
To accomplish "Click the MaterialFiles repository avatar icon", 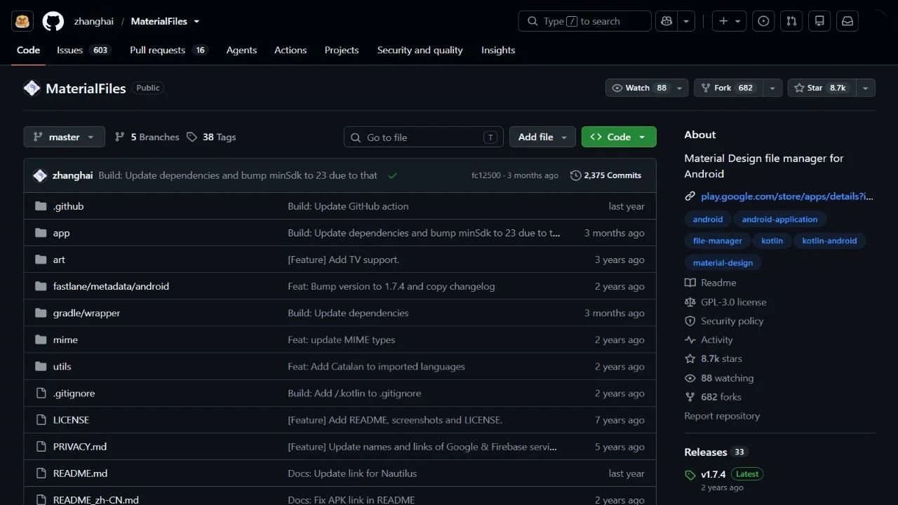I will pyautogui.click(x=32, y=88).
